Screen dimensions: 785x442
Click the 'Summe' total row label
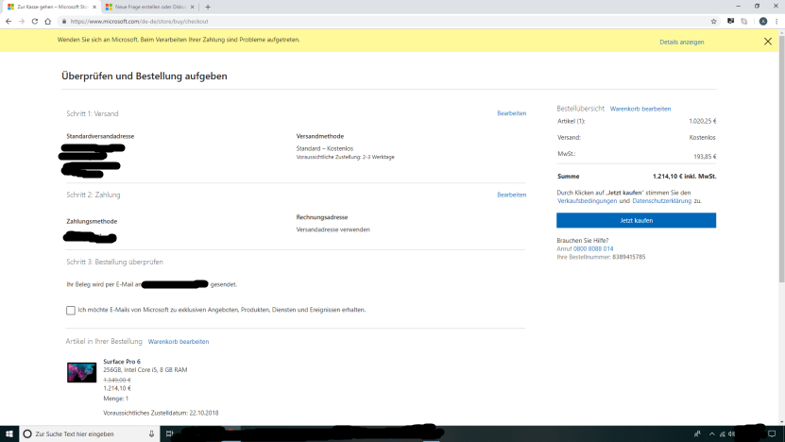569,177
